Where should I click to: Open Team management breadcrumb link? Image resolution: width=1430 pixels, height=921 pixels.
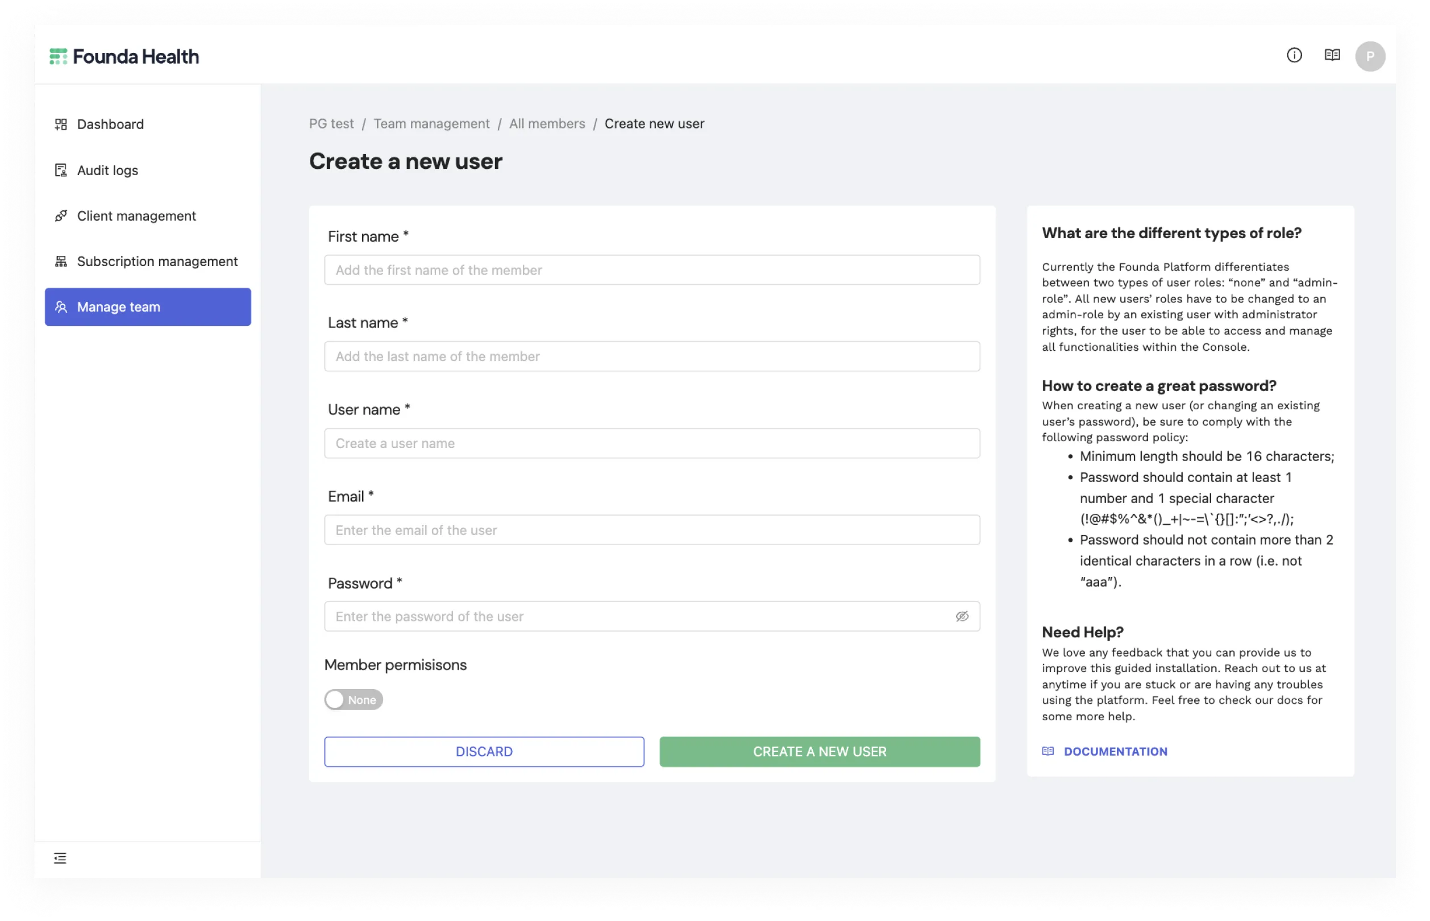(x=431, y=124)
